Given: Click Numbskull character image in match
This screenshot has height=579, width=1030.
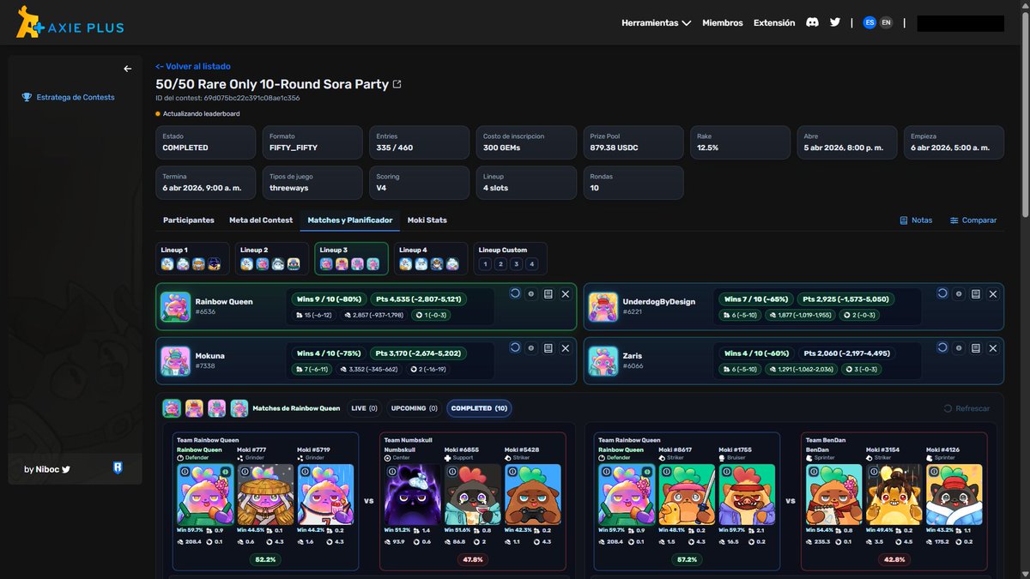Looking at the screenshot, I should [412, 494].
